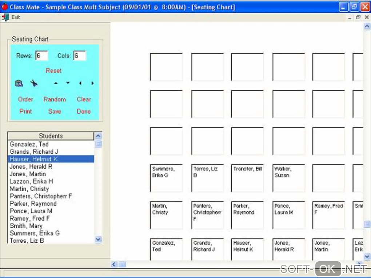The width and height of the screenshot is (371, 278).
Task: Click the up arrow move icon
Action: tap(56, 83)
